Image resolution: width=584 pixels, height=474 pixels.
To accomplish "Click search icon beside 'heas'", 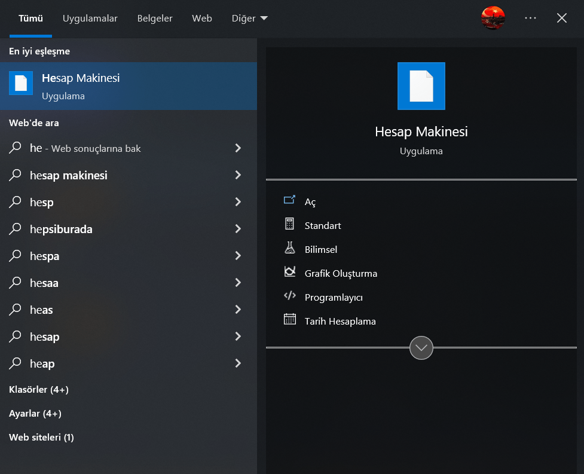I will 15,310.
